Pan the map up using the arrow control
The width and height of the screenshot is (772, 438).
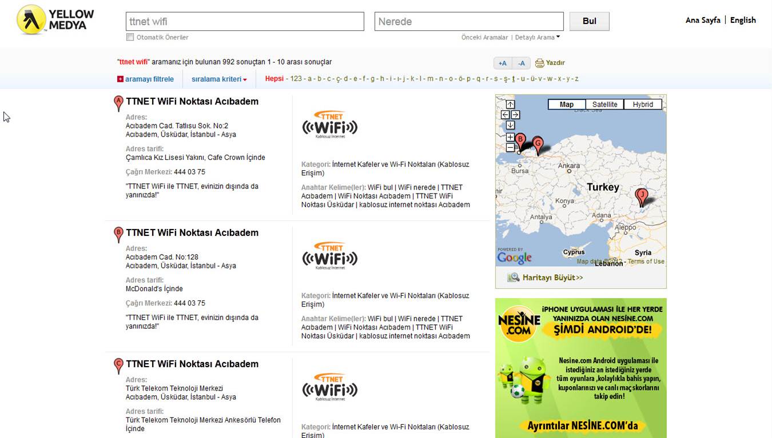pos(510,105)
